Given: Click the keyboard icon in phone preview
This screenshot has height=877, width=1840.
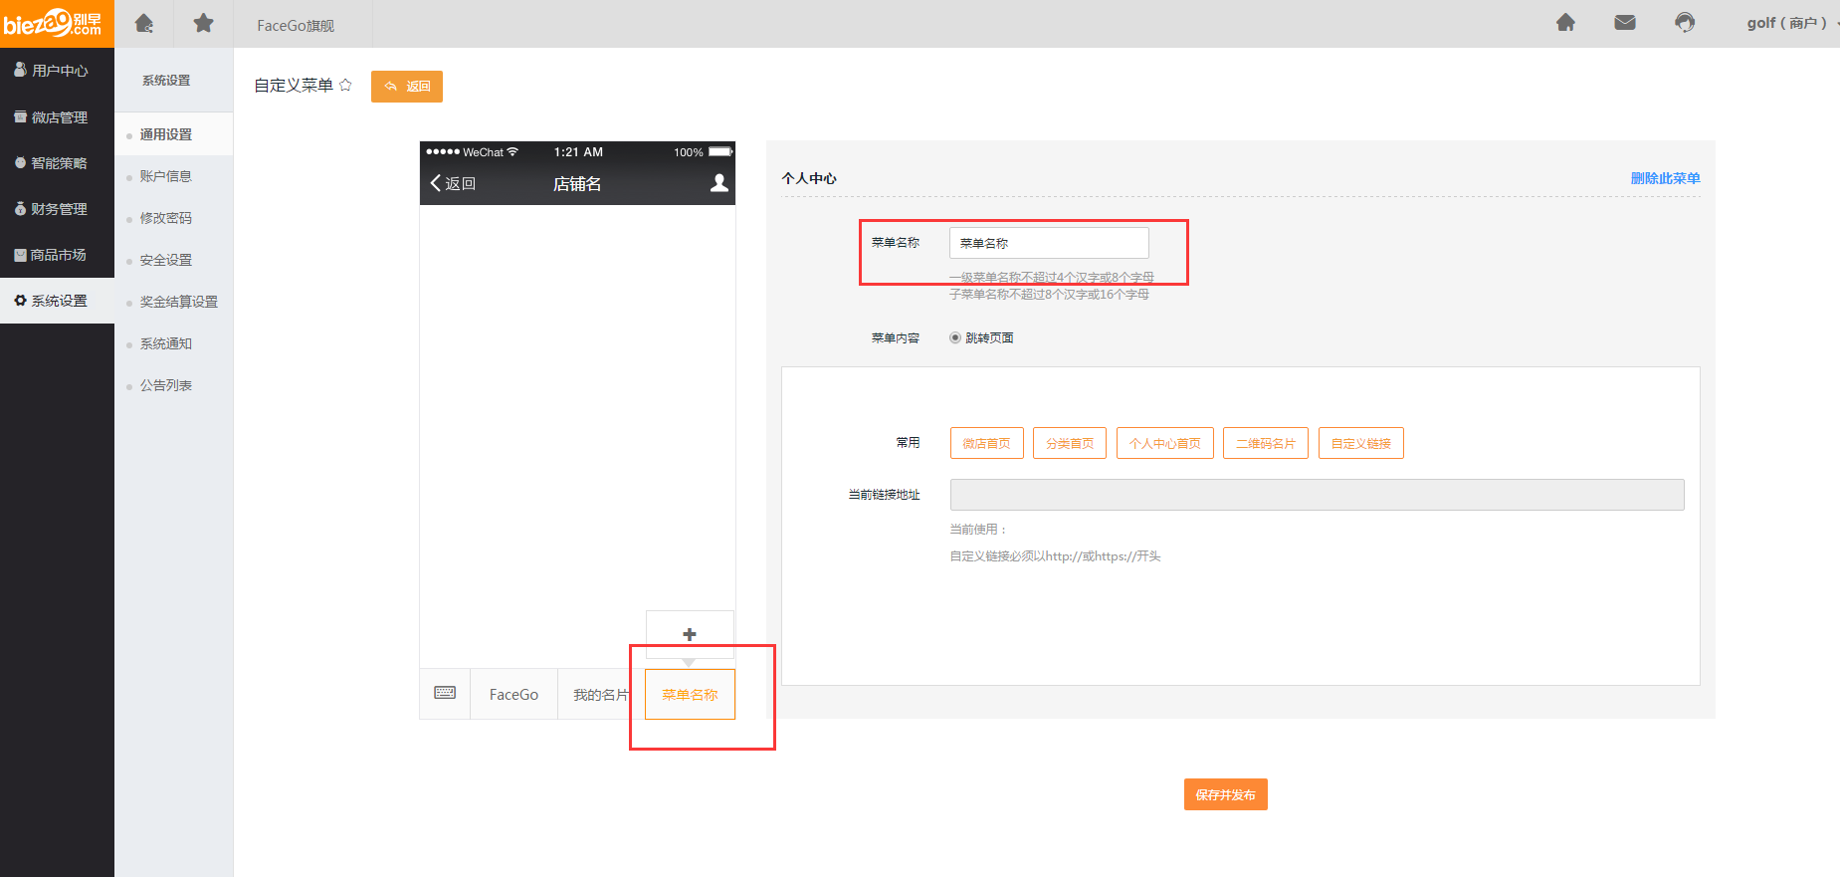Looking at the screenshot, I should point(445,693).
